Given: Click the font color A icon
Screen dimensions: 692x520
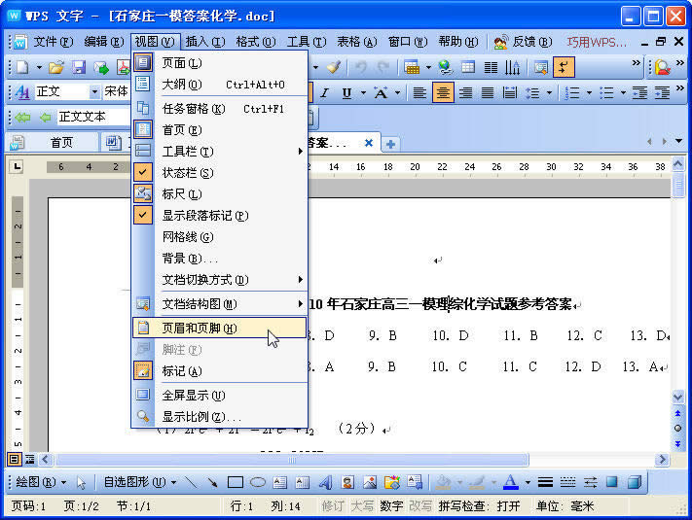Looking at the screenshot, I should click(509, 482).
